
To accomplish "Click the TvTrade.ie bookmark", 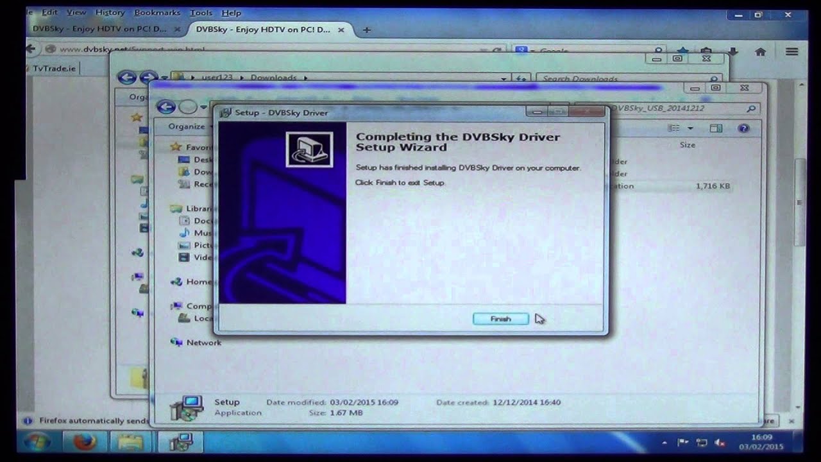I will pyautogui.click(x=54, y=67).
